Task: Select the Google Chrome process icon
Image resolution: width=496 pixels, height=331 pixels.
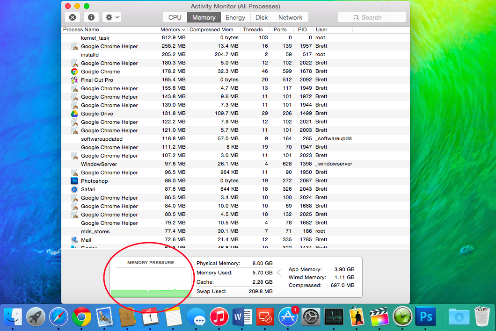Action: 74,72
